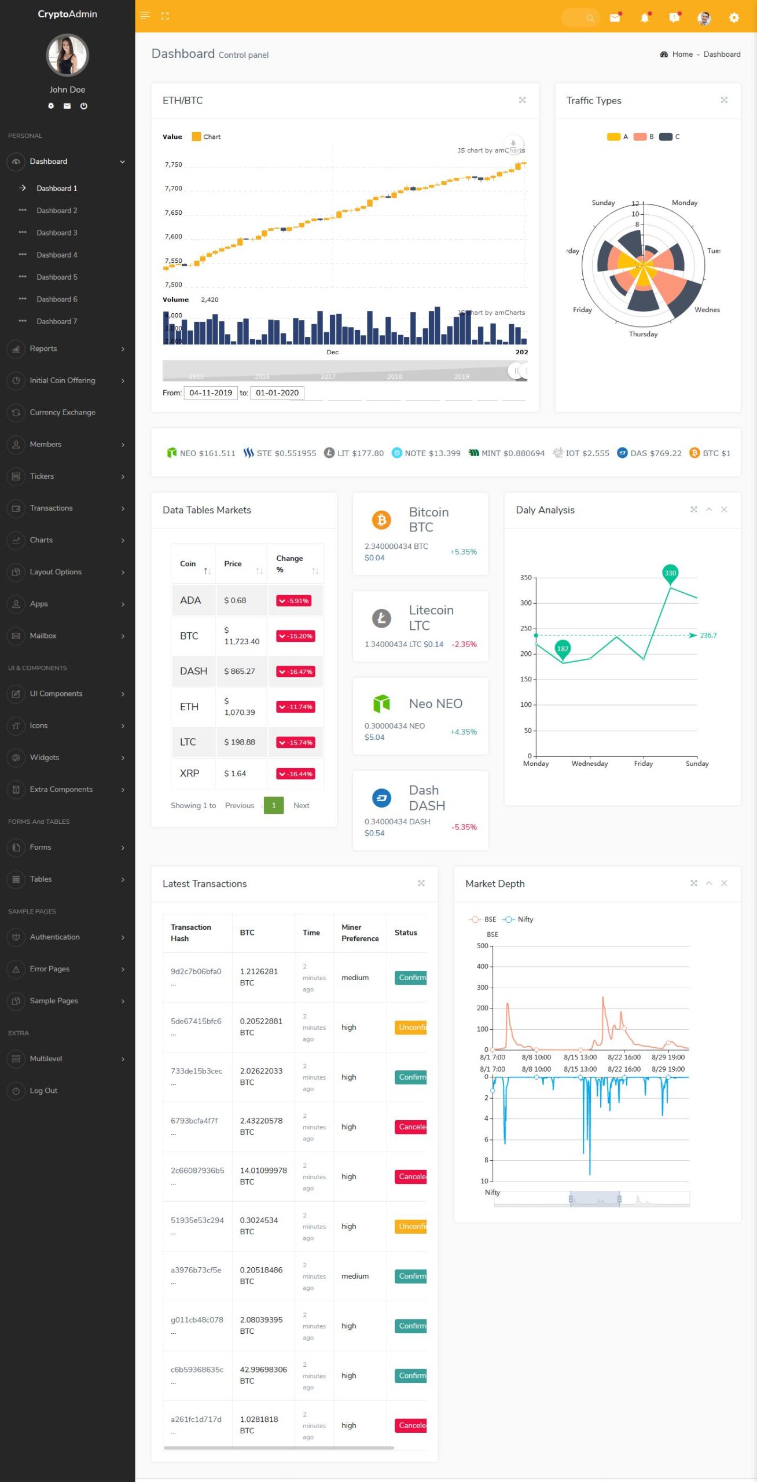
Task: Click the fullscreen icon in top bar
Action: pos(165,16)
